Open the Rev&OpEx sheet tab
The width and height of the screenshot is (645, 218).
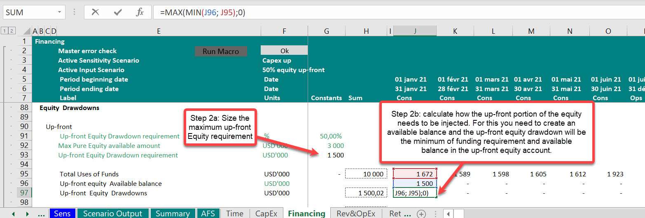[356, 213]
